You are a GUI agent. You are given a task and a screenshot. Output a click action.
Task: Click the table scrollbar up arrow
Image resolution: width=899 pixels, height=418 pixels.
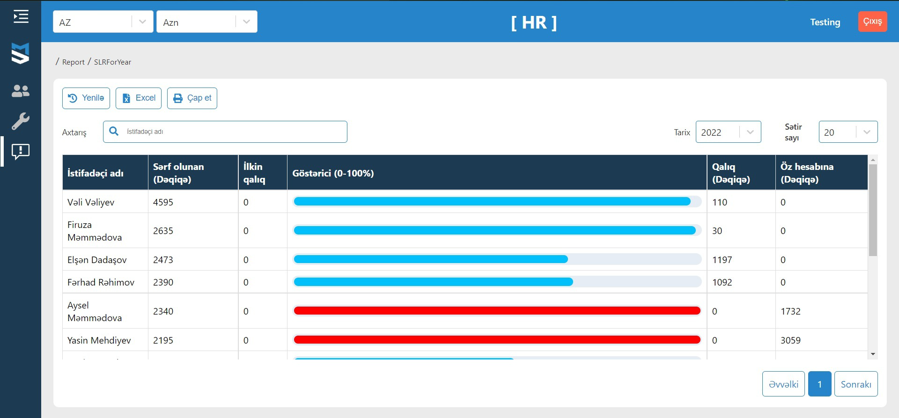[x=873, y=160]
